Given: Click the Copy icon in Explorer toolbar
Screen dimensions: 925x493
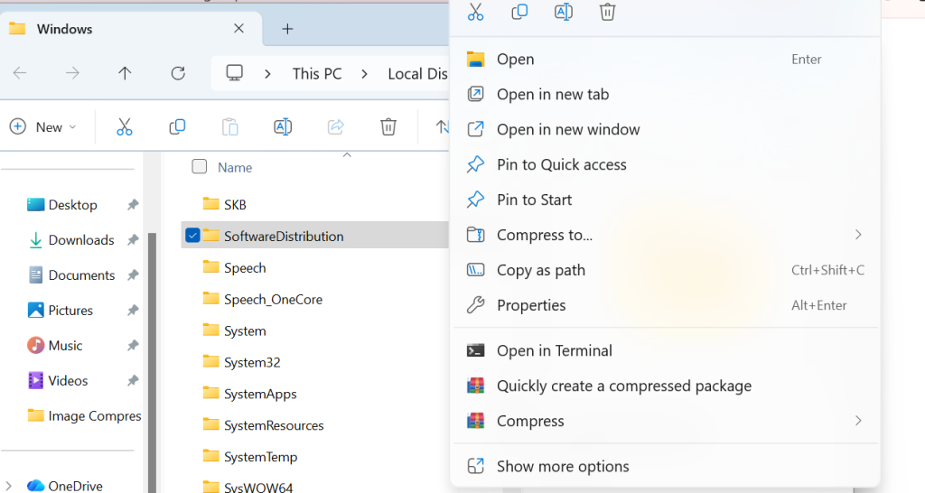Looking at the screenshot, I should 177,127.
